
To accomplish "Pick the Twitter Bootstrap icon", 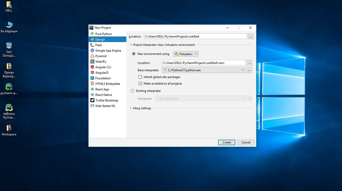I will tap(92, 100).
